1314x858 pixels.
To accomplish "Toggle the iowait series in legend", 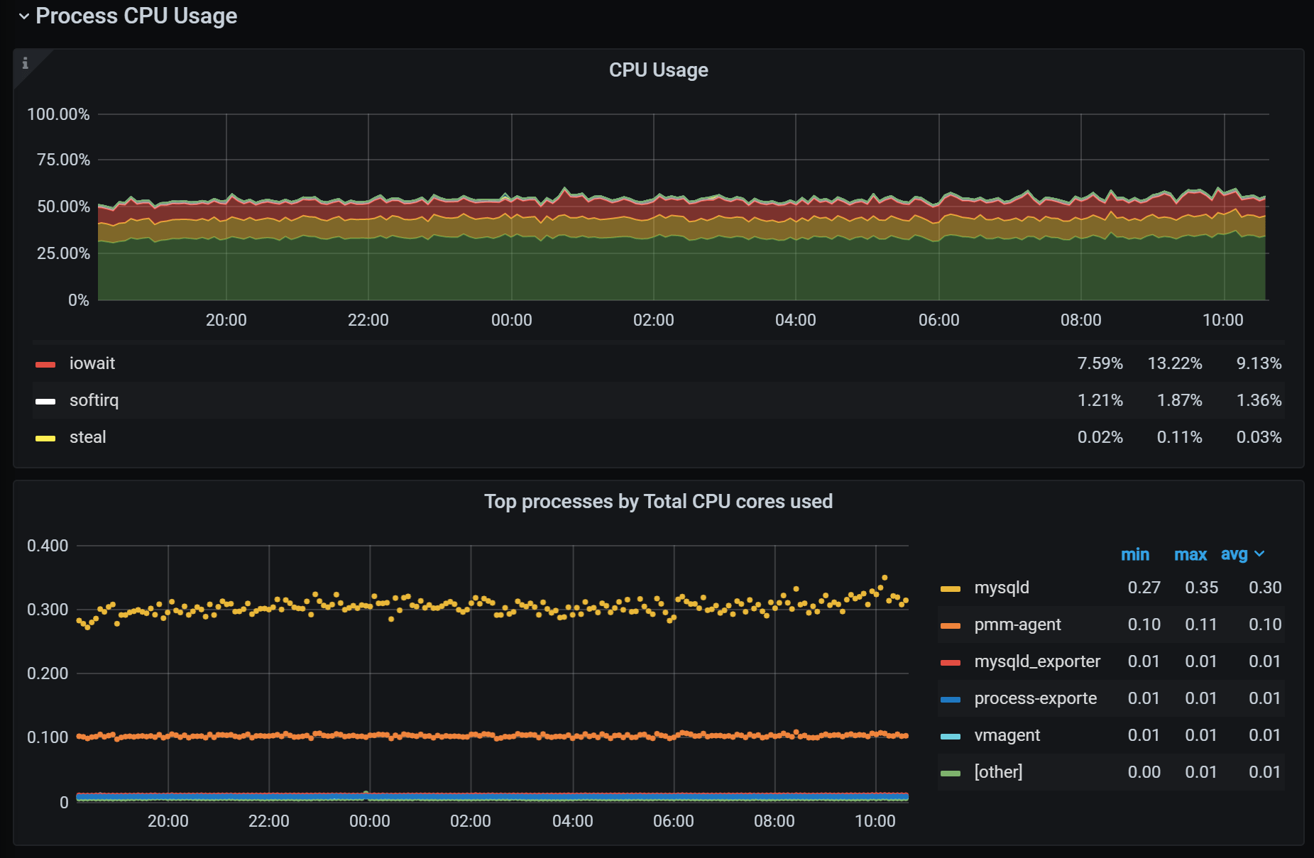I will [92, 363].
